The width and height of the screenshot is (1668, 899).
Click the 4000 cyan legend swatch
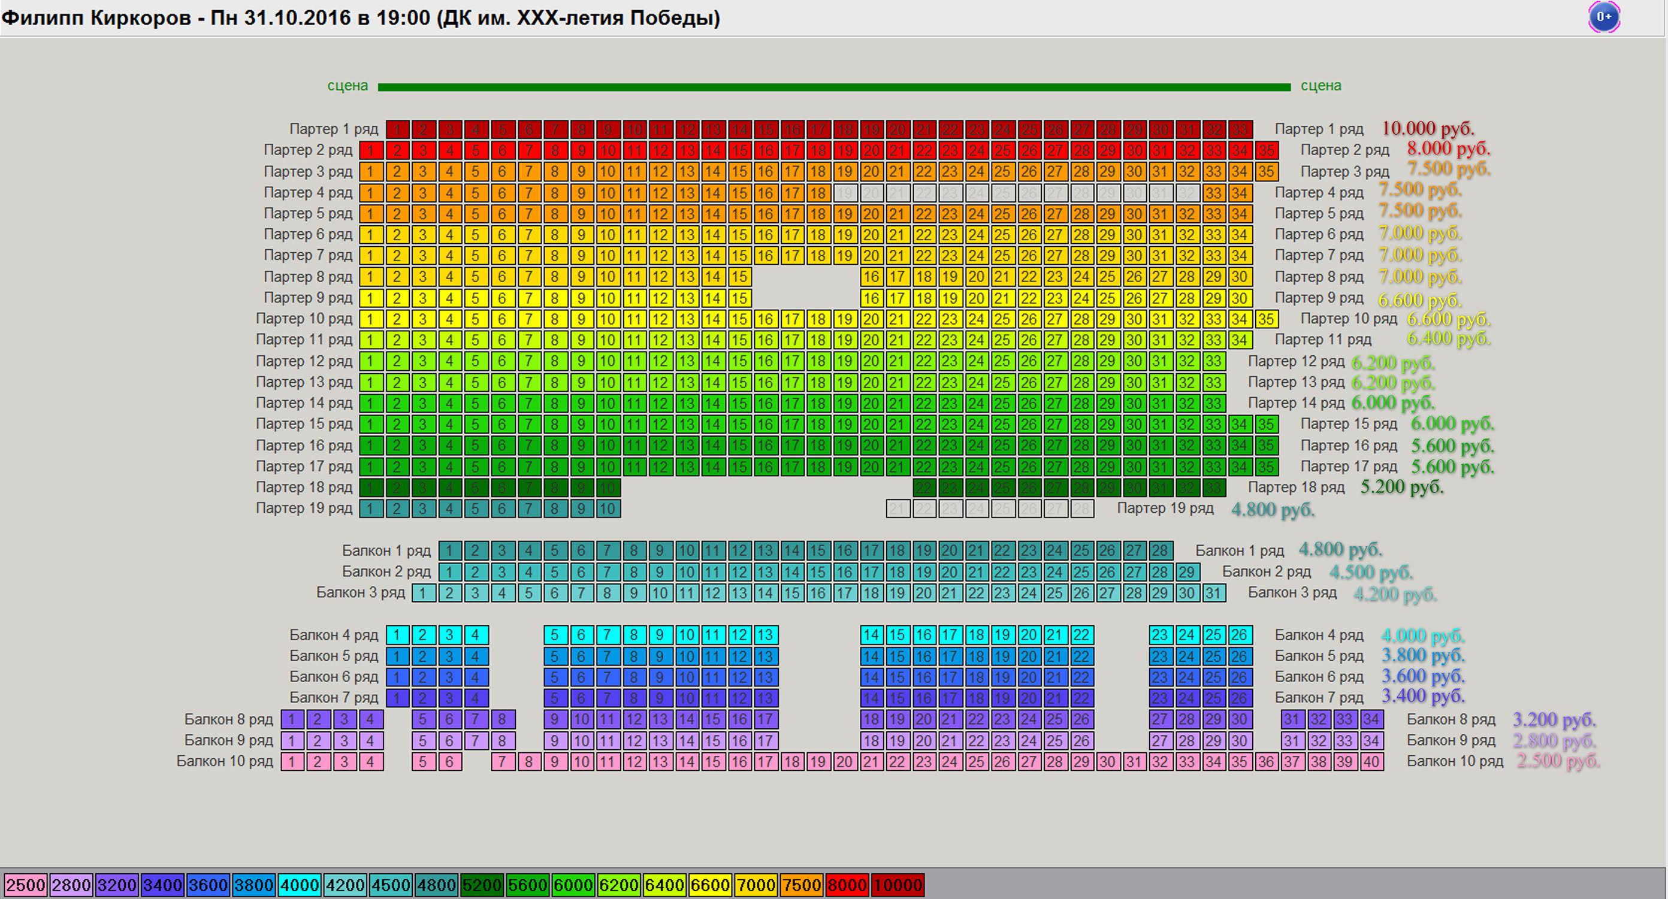299,885
